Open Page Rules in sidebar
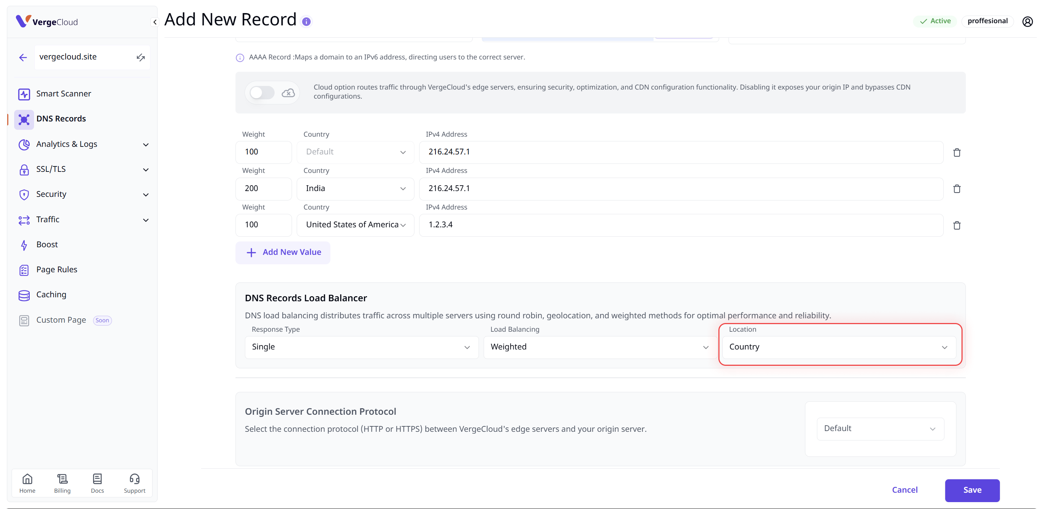The image size is (1043, 509). point(57,269)
